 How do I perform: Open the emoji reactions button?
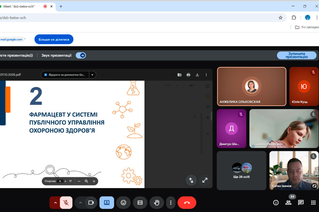123,202
